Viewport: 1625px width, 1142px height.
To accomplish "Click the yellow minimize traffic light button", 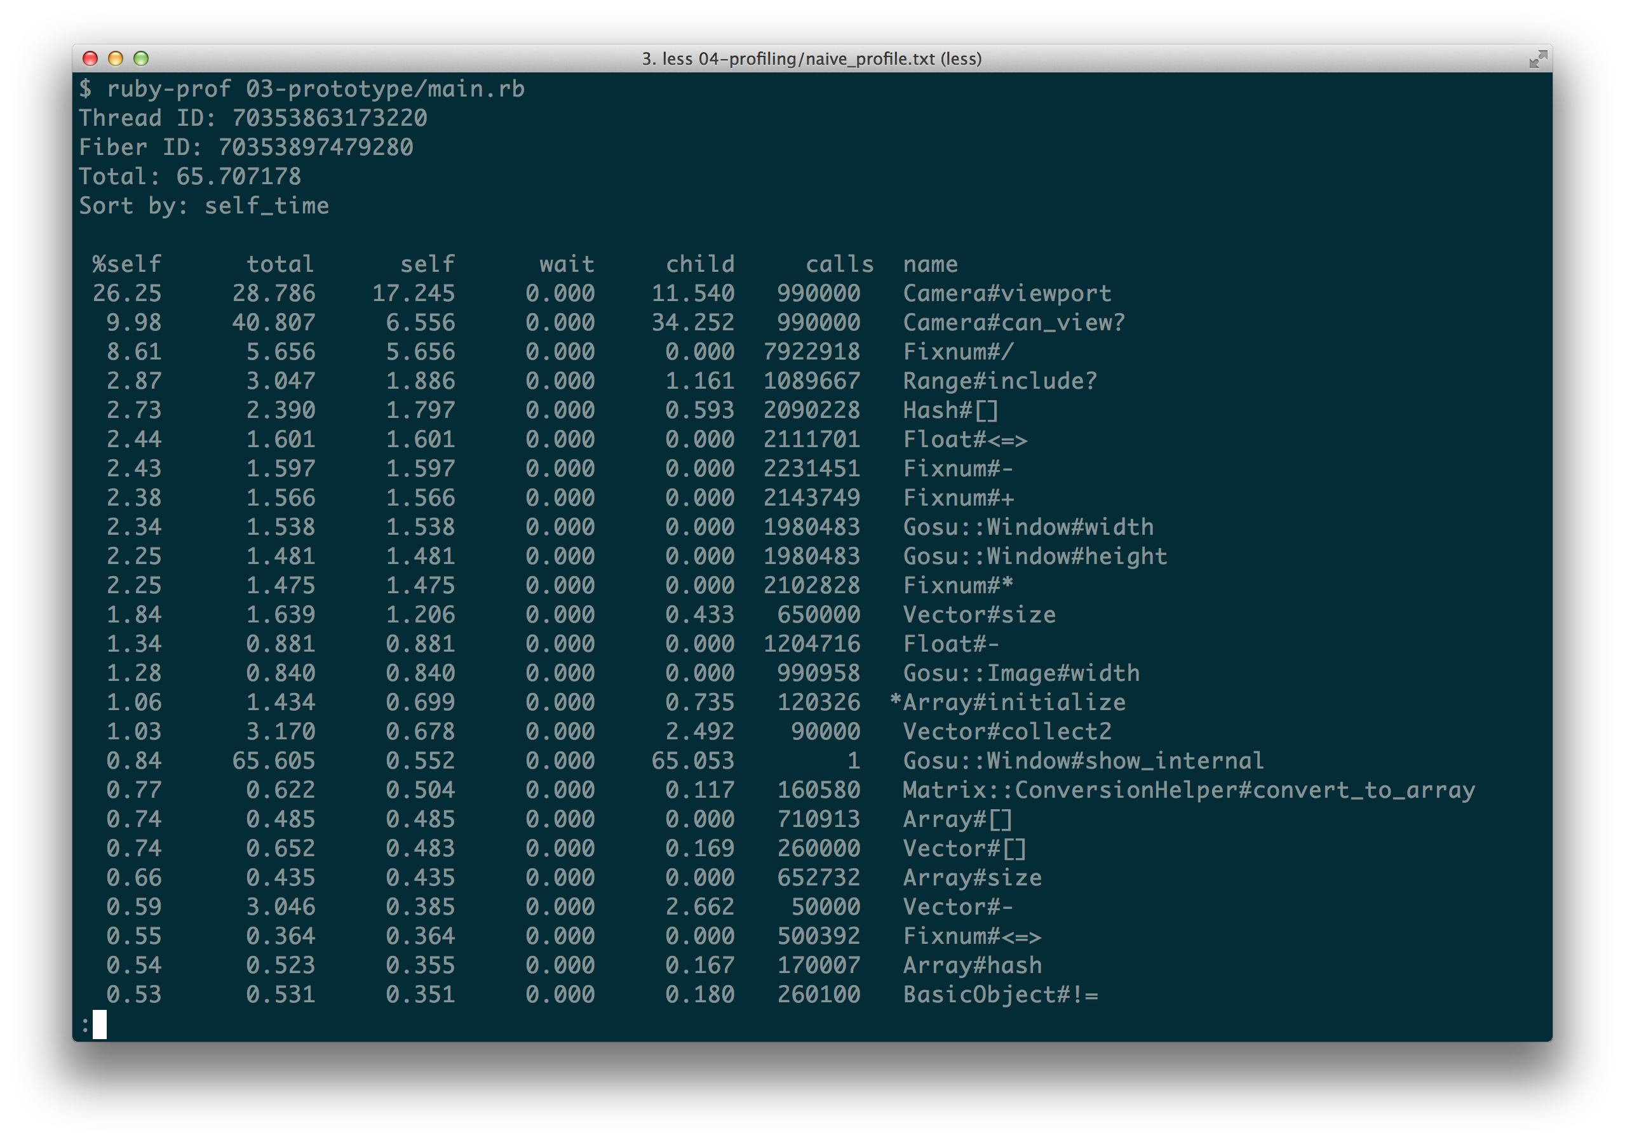I will (117, 58).
